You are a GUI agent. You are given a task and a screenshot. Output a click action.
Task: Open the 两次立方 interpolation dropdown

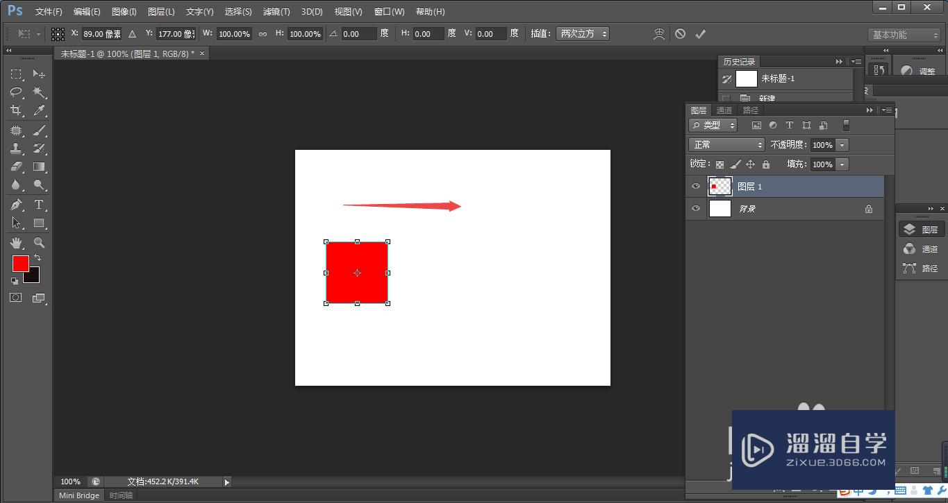(x=583, y=33)
